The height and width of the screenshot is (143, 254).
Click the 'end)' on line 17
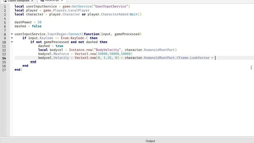18,70
